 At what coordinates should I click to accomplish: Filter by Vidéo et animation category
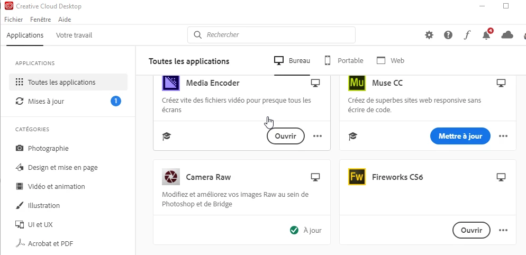[x=50, y=187]
